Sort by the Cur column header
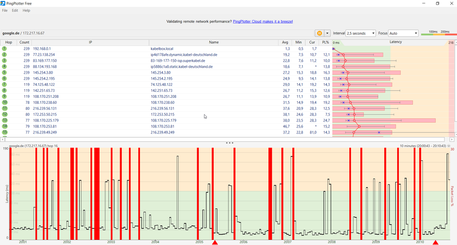This screenshot has width=457, height=245. coord(312,42)
